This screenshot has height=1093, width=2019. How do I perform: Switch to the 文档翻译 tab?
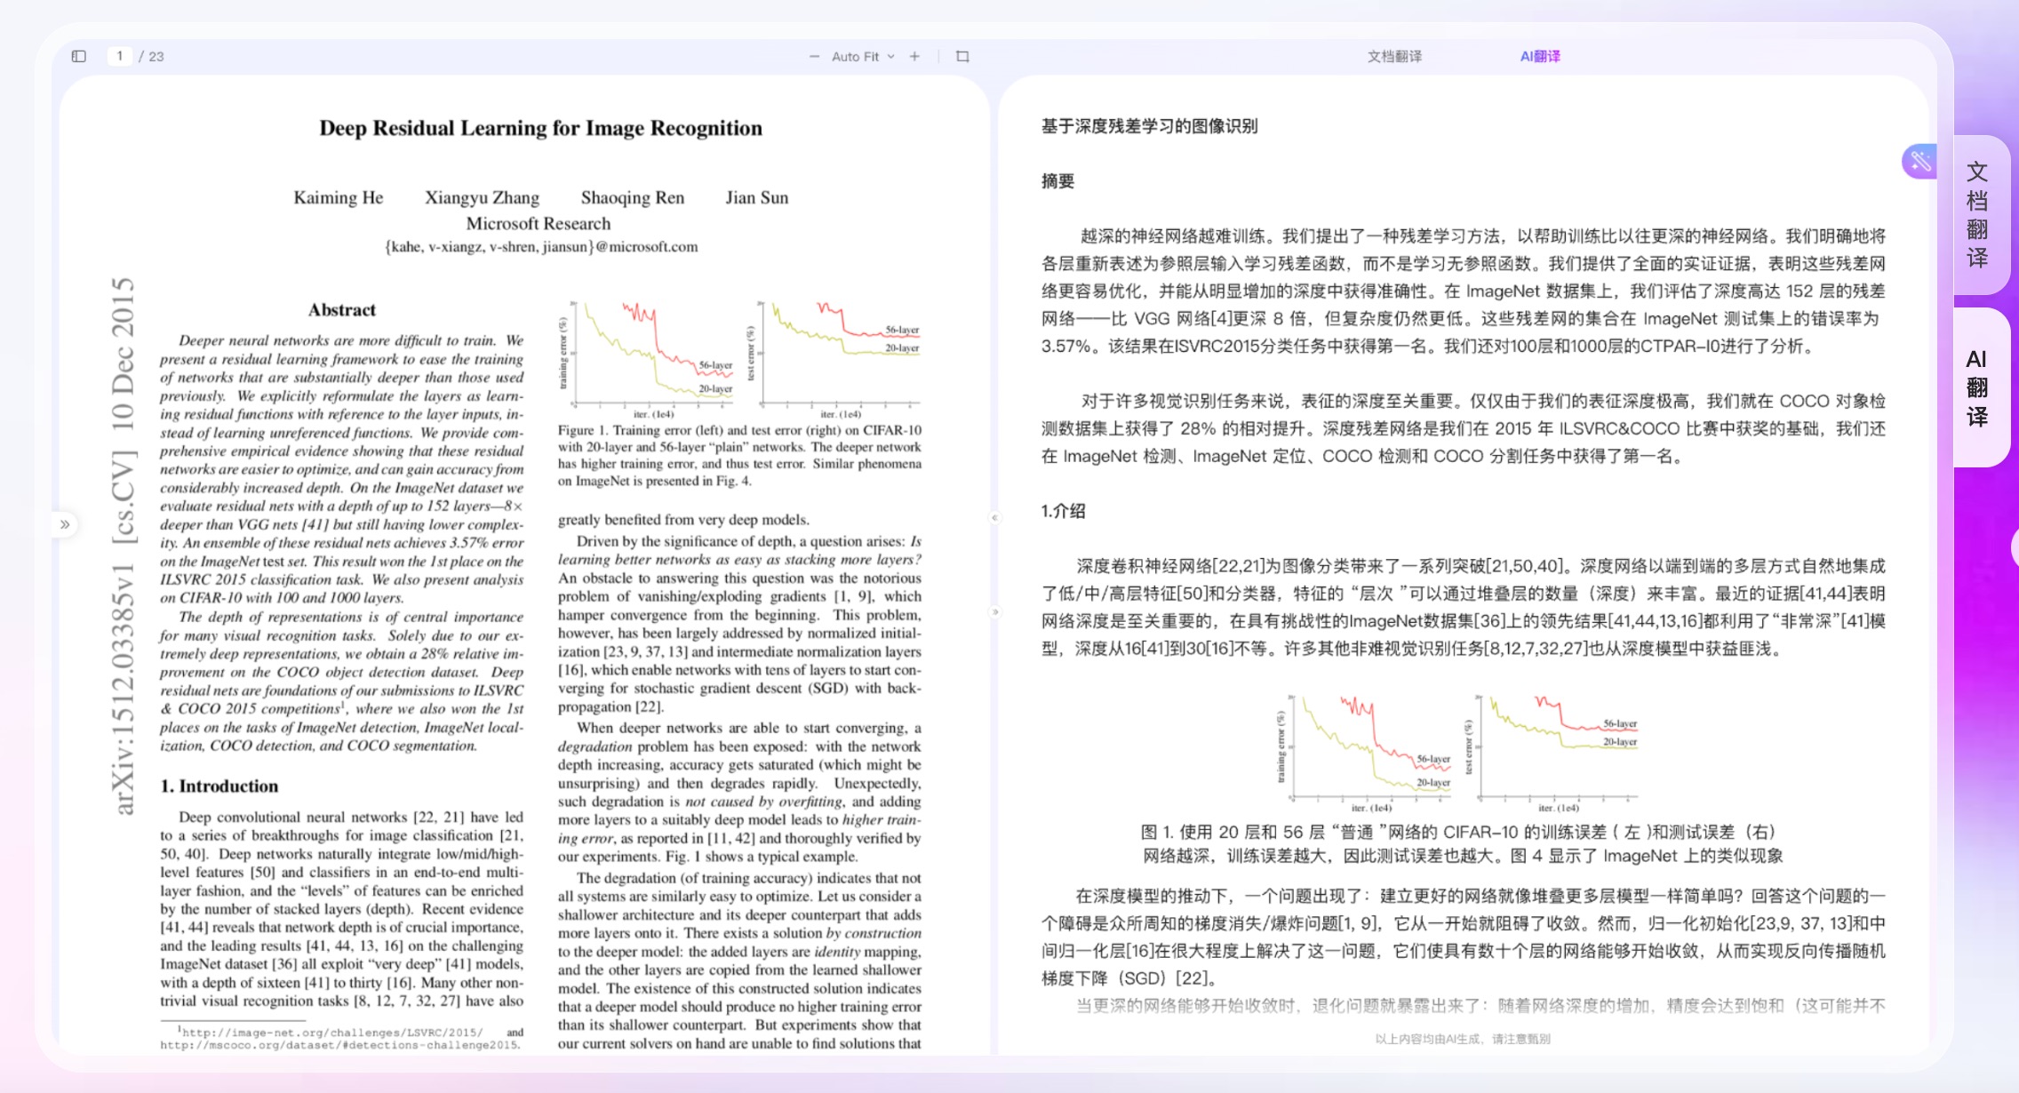tap(1394, 56)
